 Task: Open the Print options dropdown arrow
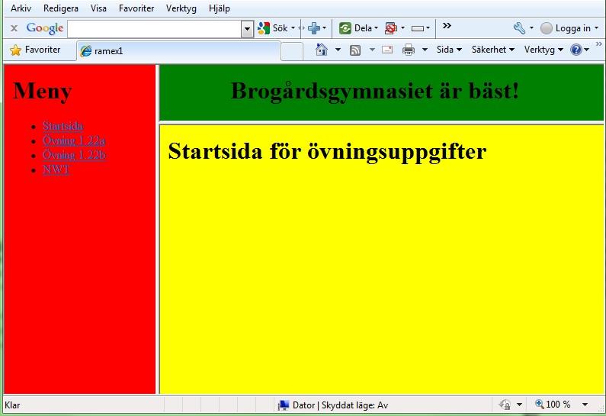coord(425,50)
